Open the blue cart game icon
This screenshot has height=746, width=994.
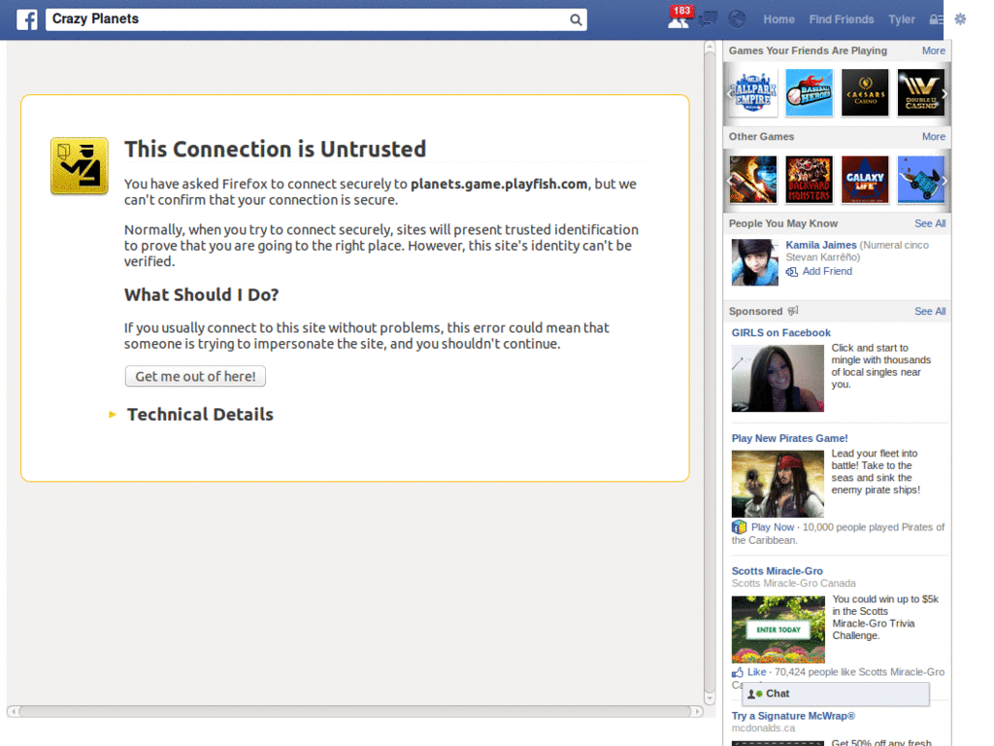[x=920, y=180]
